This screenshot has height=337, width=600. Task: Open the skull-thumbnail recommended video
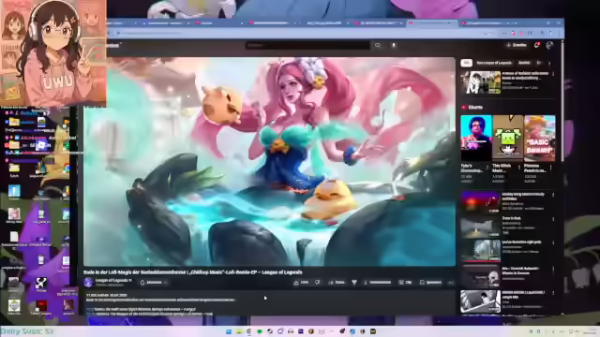pyautogui.click(x=480, y=276)
